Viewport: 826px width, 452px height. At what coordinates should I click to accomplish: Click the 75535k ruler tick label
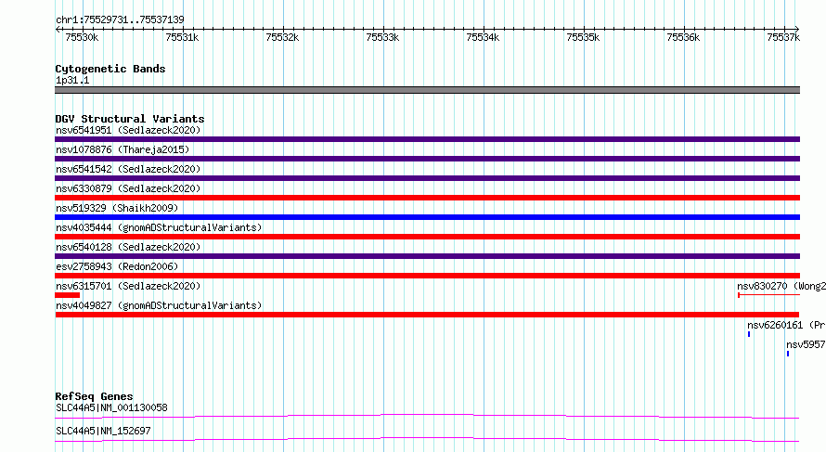583,37
